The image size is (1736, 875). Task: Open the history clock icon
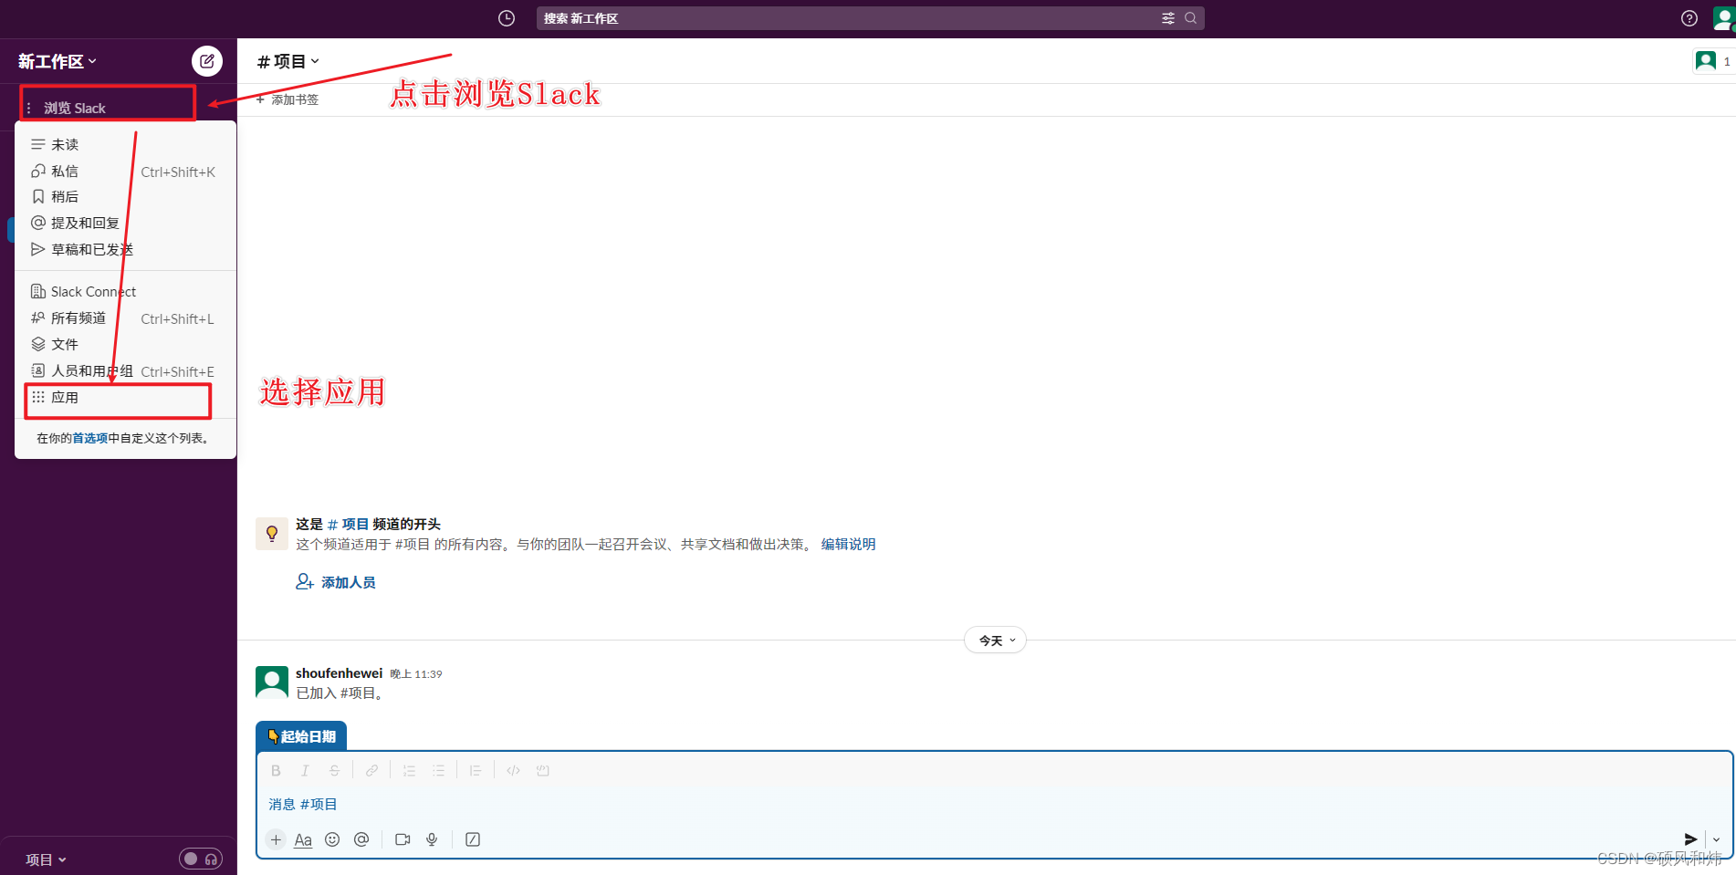pyautogui.click(x=507, y=18)
